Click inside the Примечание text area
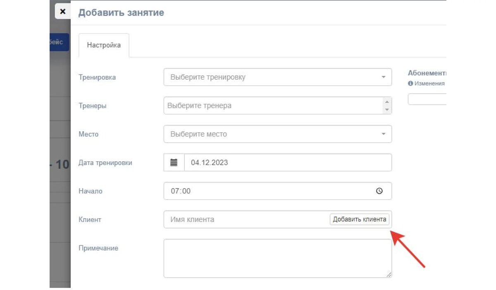The height and width of the screenshot is (290, 496). click(x=277, y=258)
